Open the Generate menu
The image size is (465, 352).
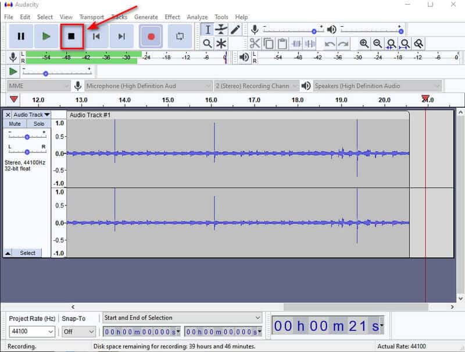(146, 17)
